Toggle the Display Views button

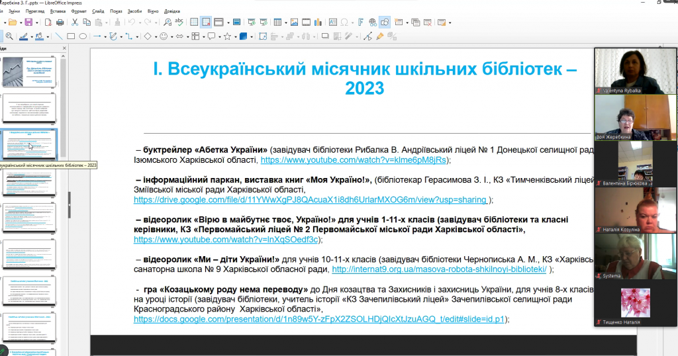coord(218,22)
